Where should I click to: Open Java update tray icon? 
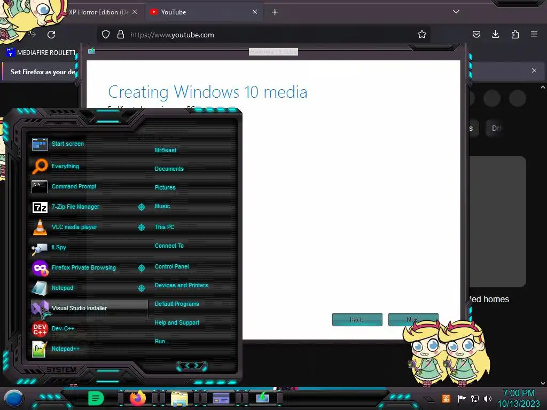pyautogui.click(x=446, y=398)
